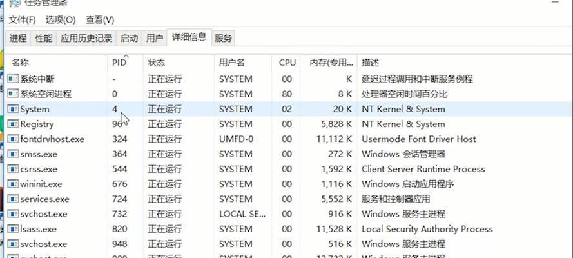Switch to the 用户 tab
The image size is (573, 258).
[155, 38]
